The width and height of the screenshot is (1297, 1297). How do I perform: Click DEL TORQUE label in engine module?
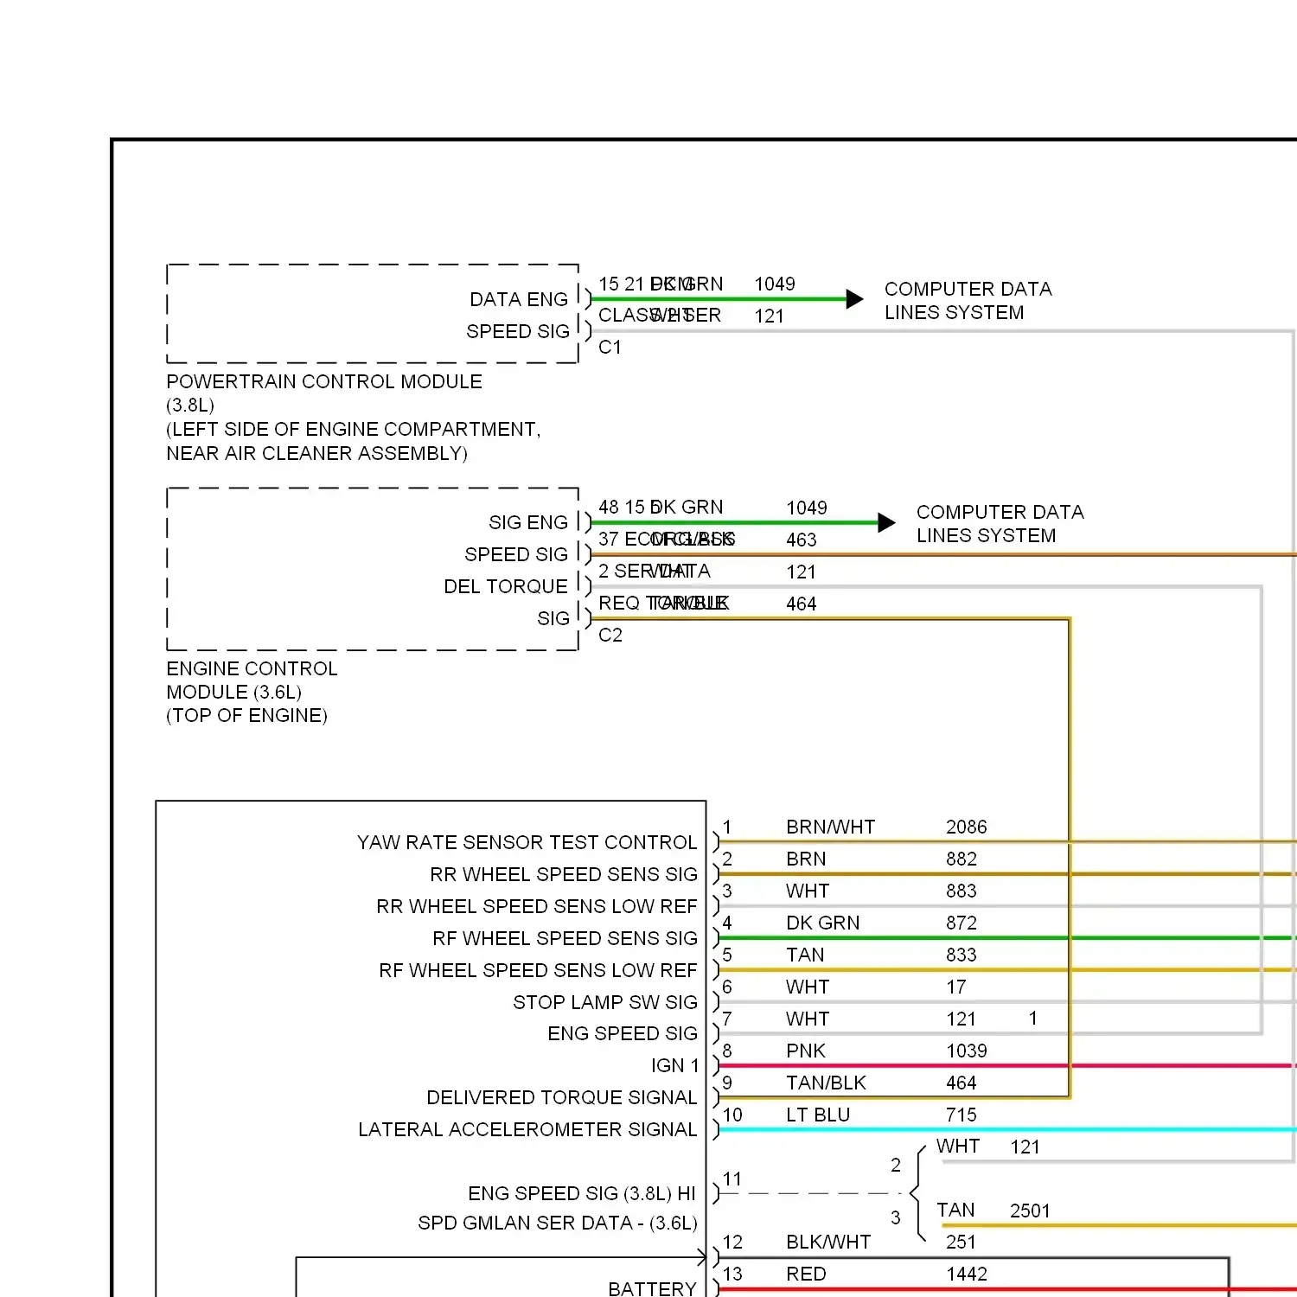(506, 586)
